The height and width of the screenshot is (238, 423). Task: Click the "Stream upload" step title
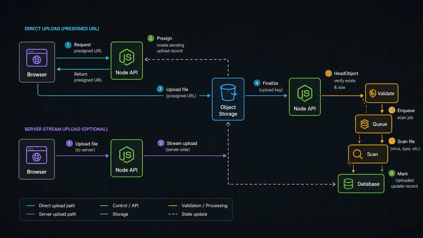182,143
